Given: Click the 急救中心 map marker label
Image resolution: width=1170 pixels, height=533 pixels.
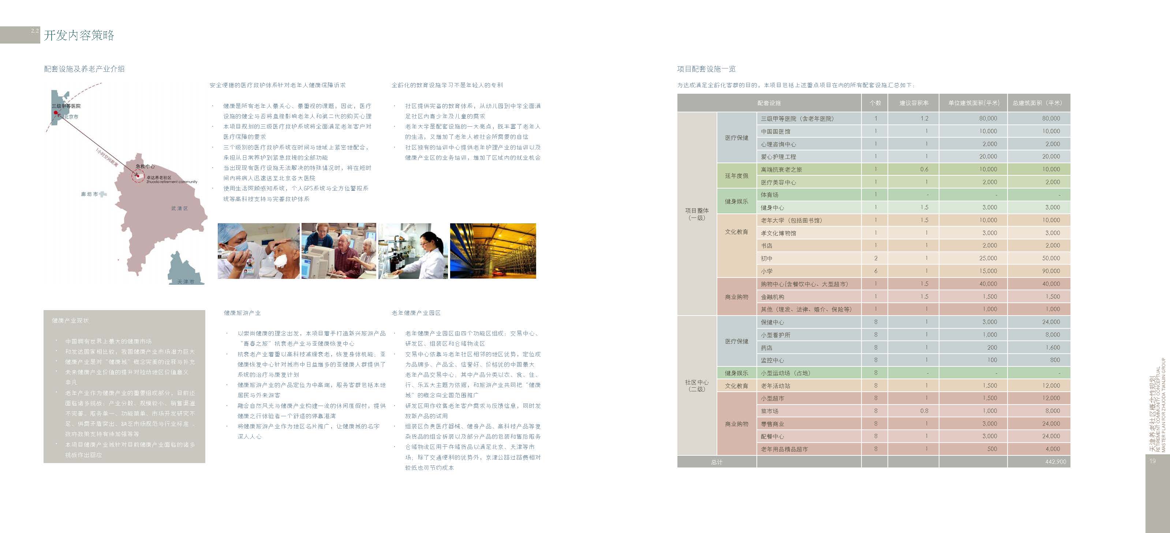Looking at the screenshot, I should [145, 167].
